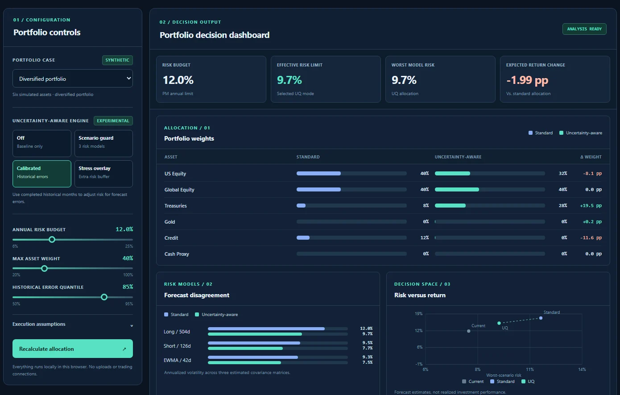Image resolution: width=620 pixels, height=395 pixels.
Task: Click the Standard data point on the chart
Action: tap(541, 318)
